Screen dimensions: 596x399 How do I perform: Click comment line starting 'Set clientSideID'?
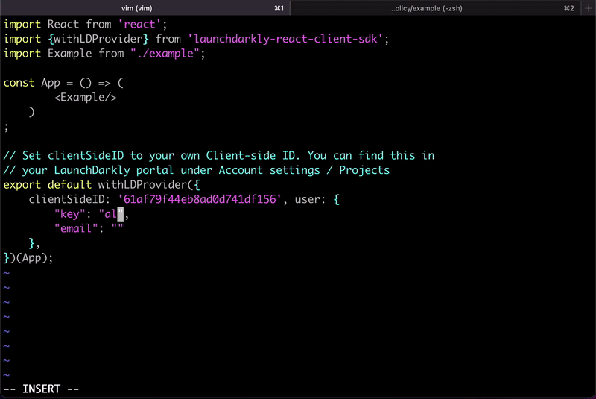click(218, 156)
